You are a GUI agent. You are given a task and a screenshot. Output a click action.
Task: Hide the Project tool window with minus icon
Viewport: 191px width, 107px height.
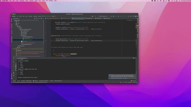(x=43, y=18)
